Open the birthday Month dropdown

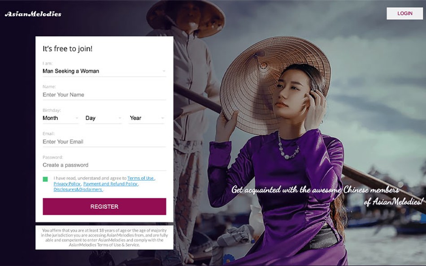61,118
